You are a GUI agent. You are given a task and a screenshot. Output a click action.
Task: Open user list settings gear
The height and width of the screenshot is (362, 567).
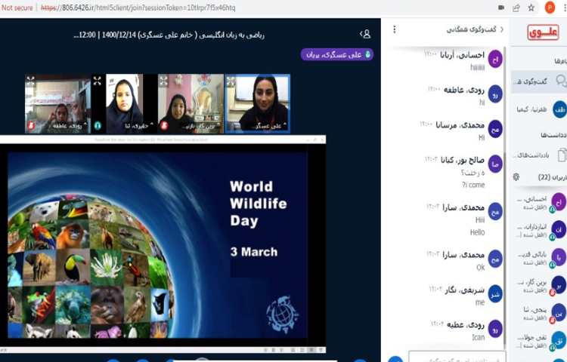click(x=516, y=177)
